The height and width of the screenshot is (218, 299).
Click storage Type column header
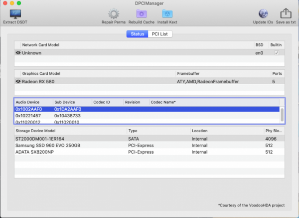pos(133,131)
